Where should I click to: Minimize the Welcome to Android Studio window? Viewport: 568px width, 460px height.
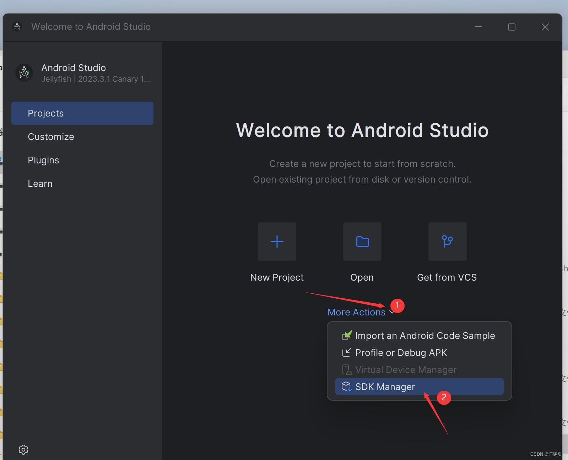(478, 27)
